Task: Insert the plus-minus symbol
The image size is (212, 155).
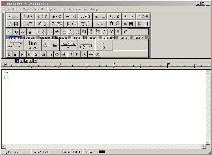Action: point(64,32)
